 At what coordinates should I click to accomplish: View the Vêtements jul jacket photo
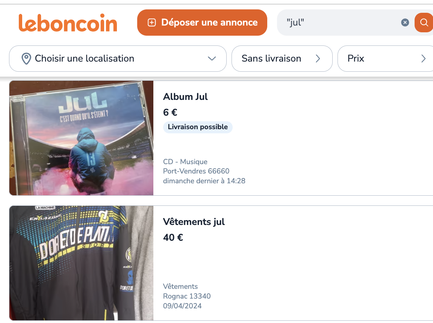(81, 263)
